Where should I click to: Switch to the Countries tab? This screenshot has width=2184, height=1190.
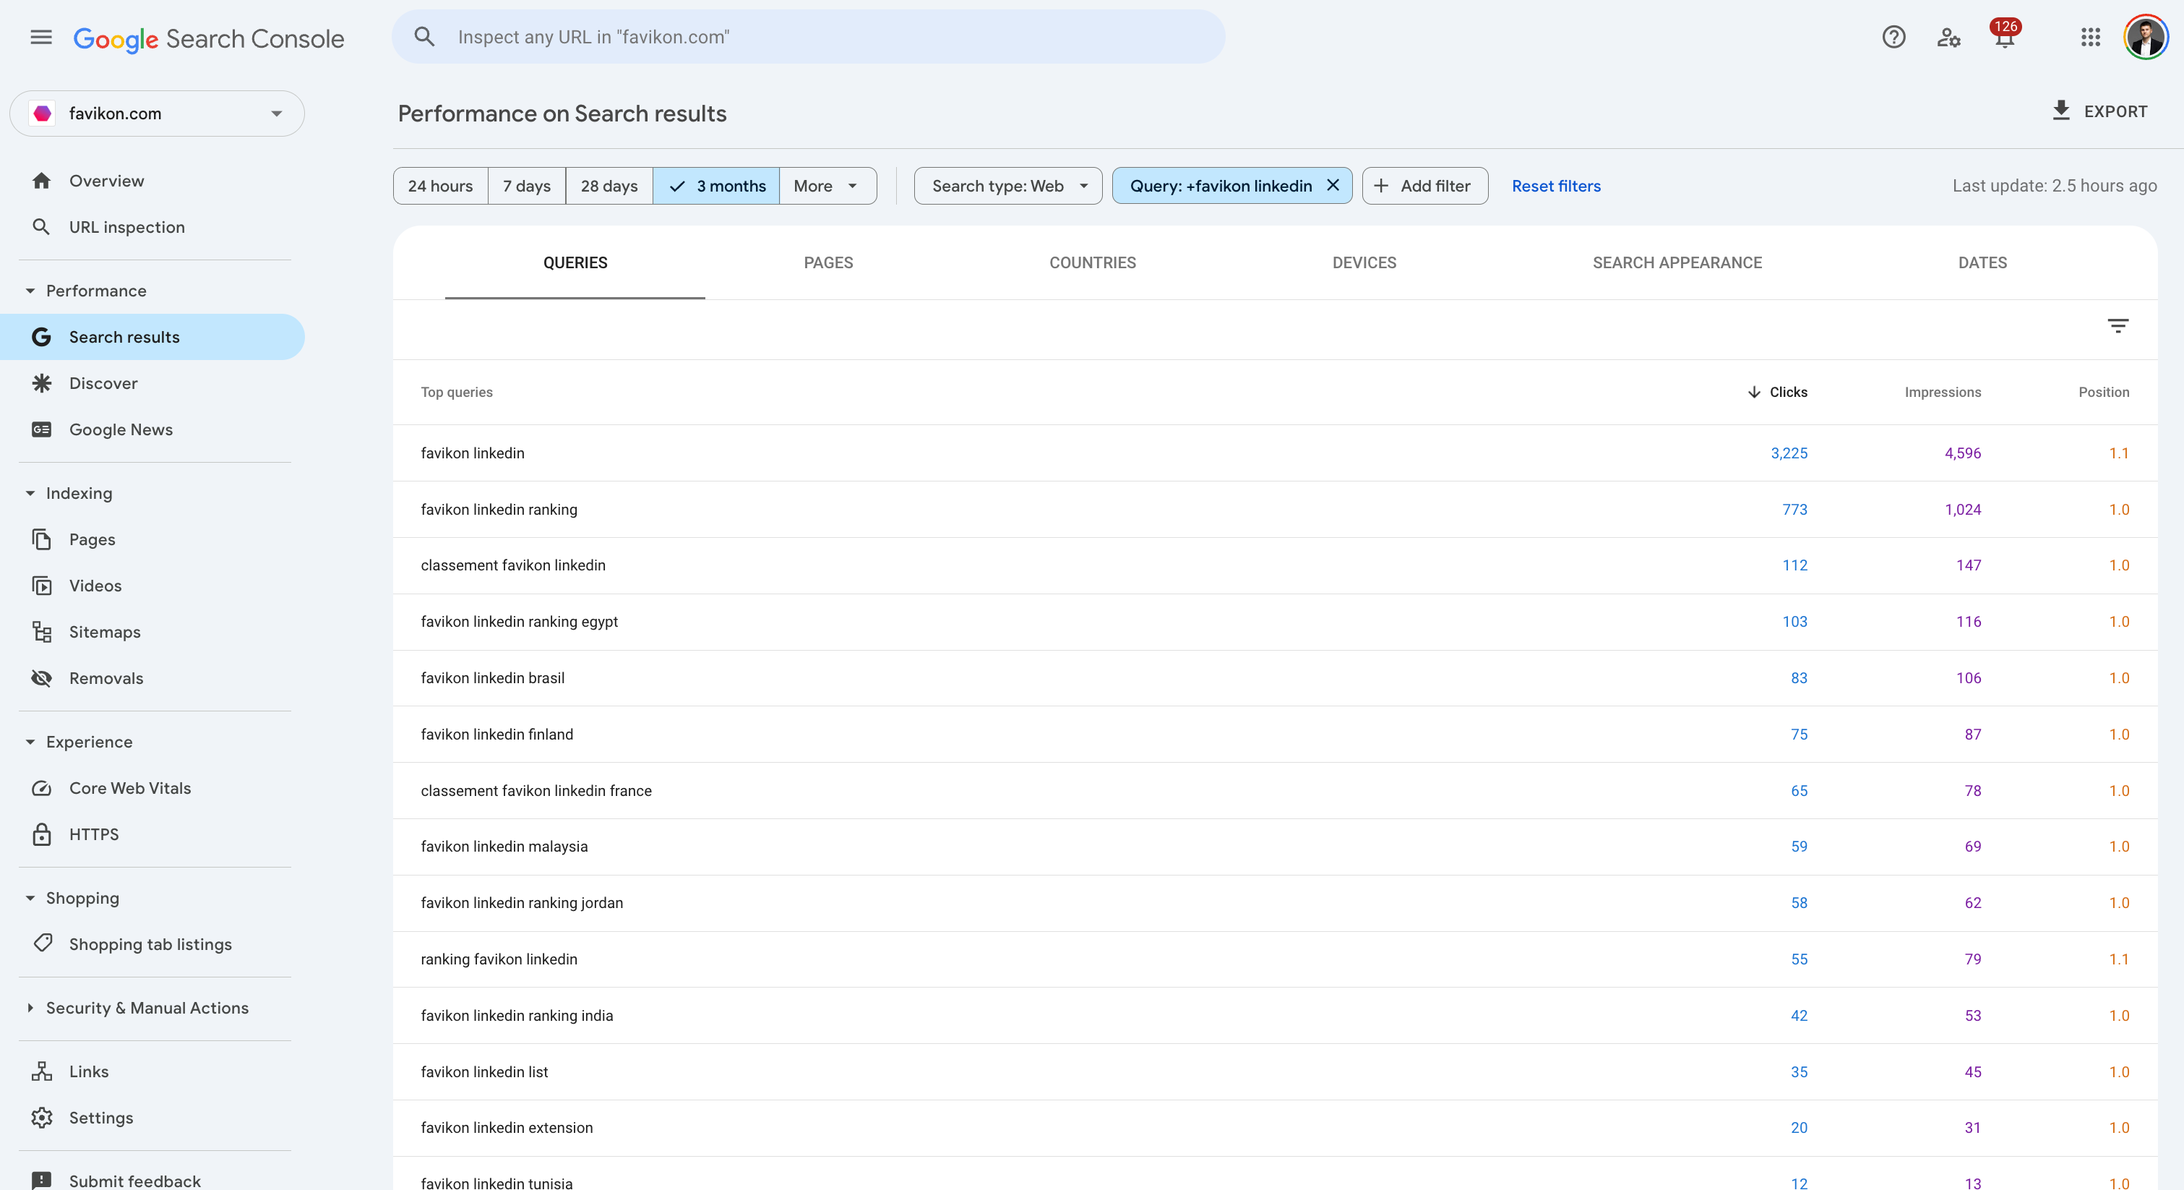pyautogui.click(x=1092, y=263)
